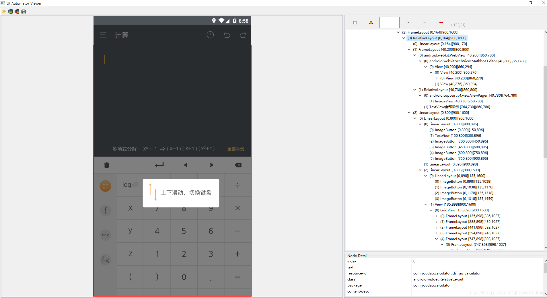Screen dimensions: 547x298
Task: Tap the cursor left triangle key
Action: (186, 165)
